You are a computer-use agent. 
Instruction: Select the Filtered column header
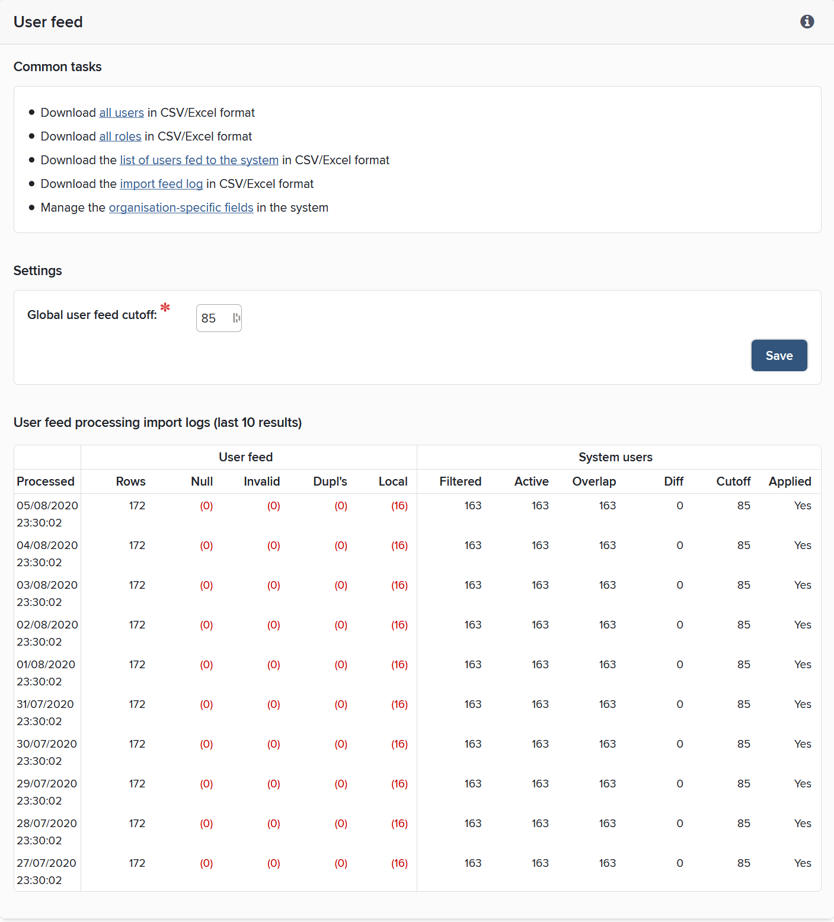[460, 481]
